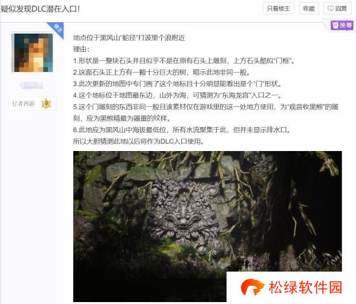The width and height of the screenshot is (356, 304).
Task: Click the gold level 9 star badge
Action: (x=47, y=104)
